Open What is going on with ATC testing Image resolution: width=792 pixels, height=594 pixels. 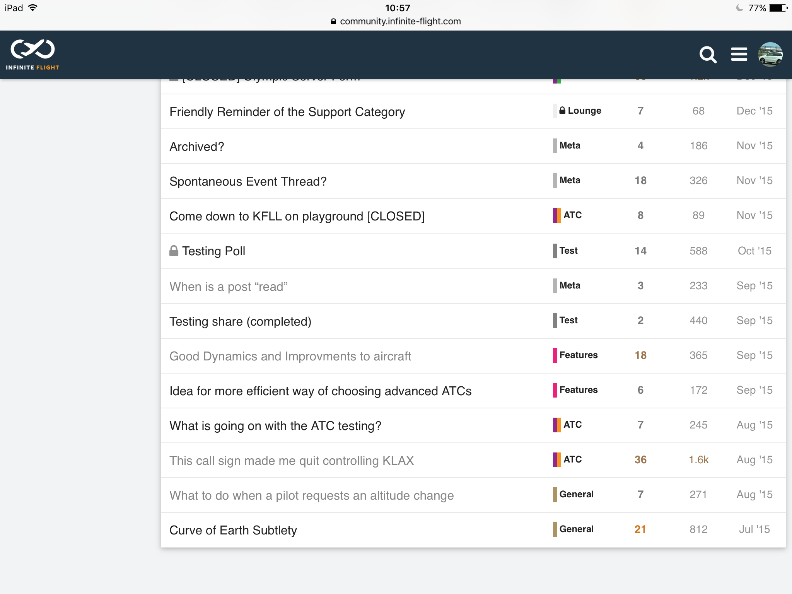[x=275, y=426]
